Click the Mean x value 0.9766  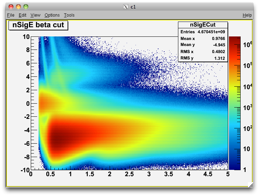tap(218, 39)
